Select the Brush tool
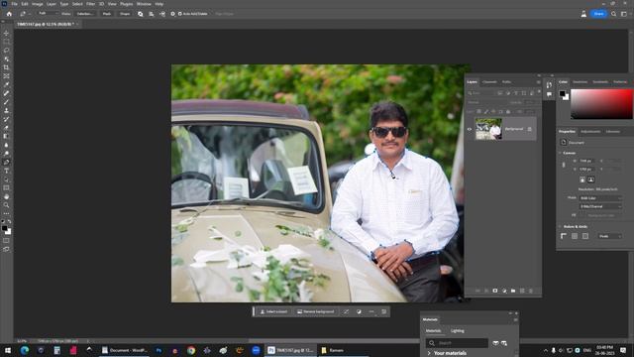Screen dimensions: 634x357 tap(6, 102)
